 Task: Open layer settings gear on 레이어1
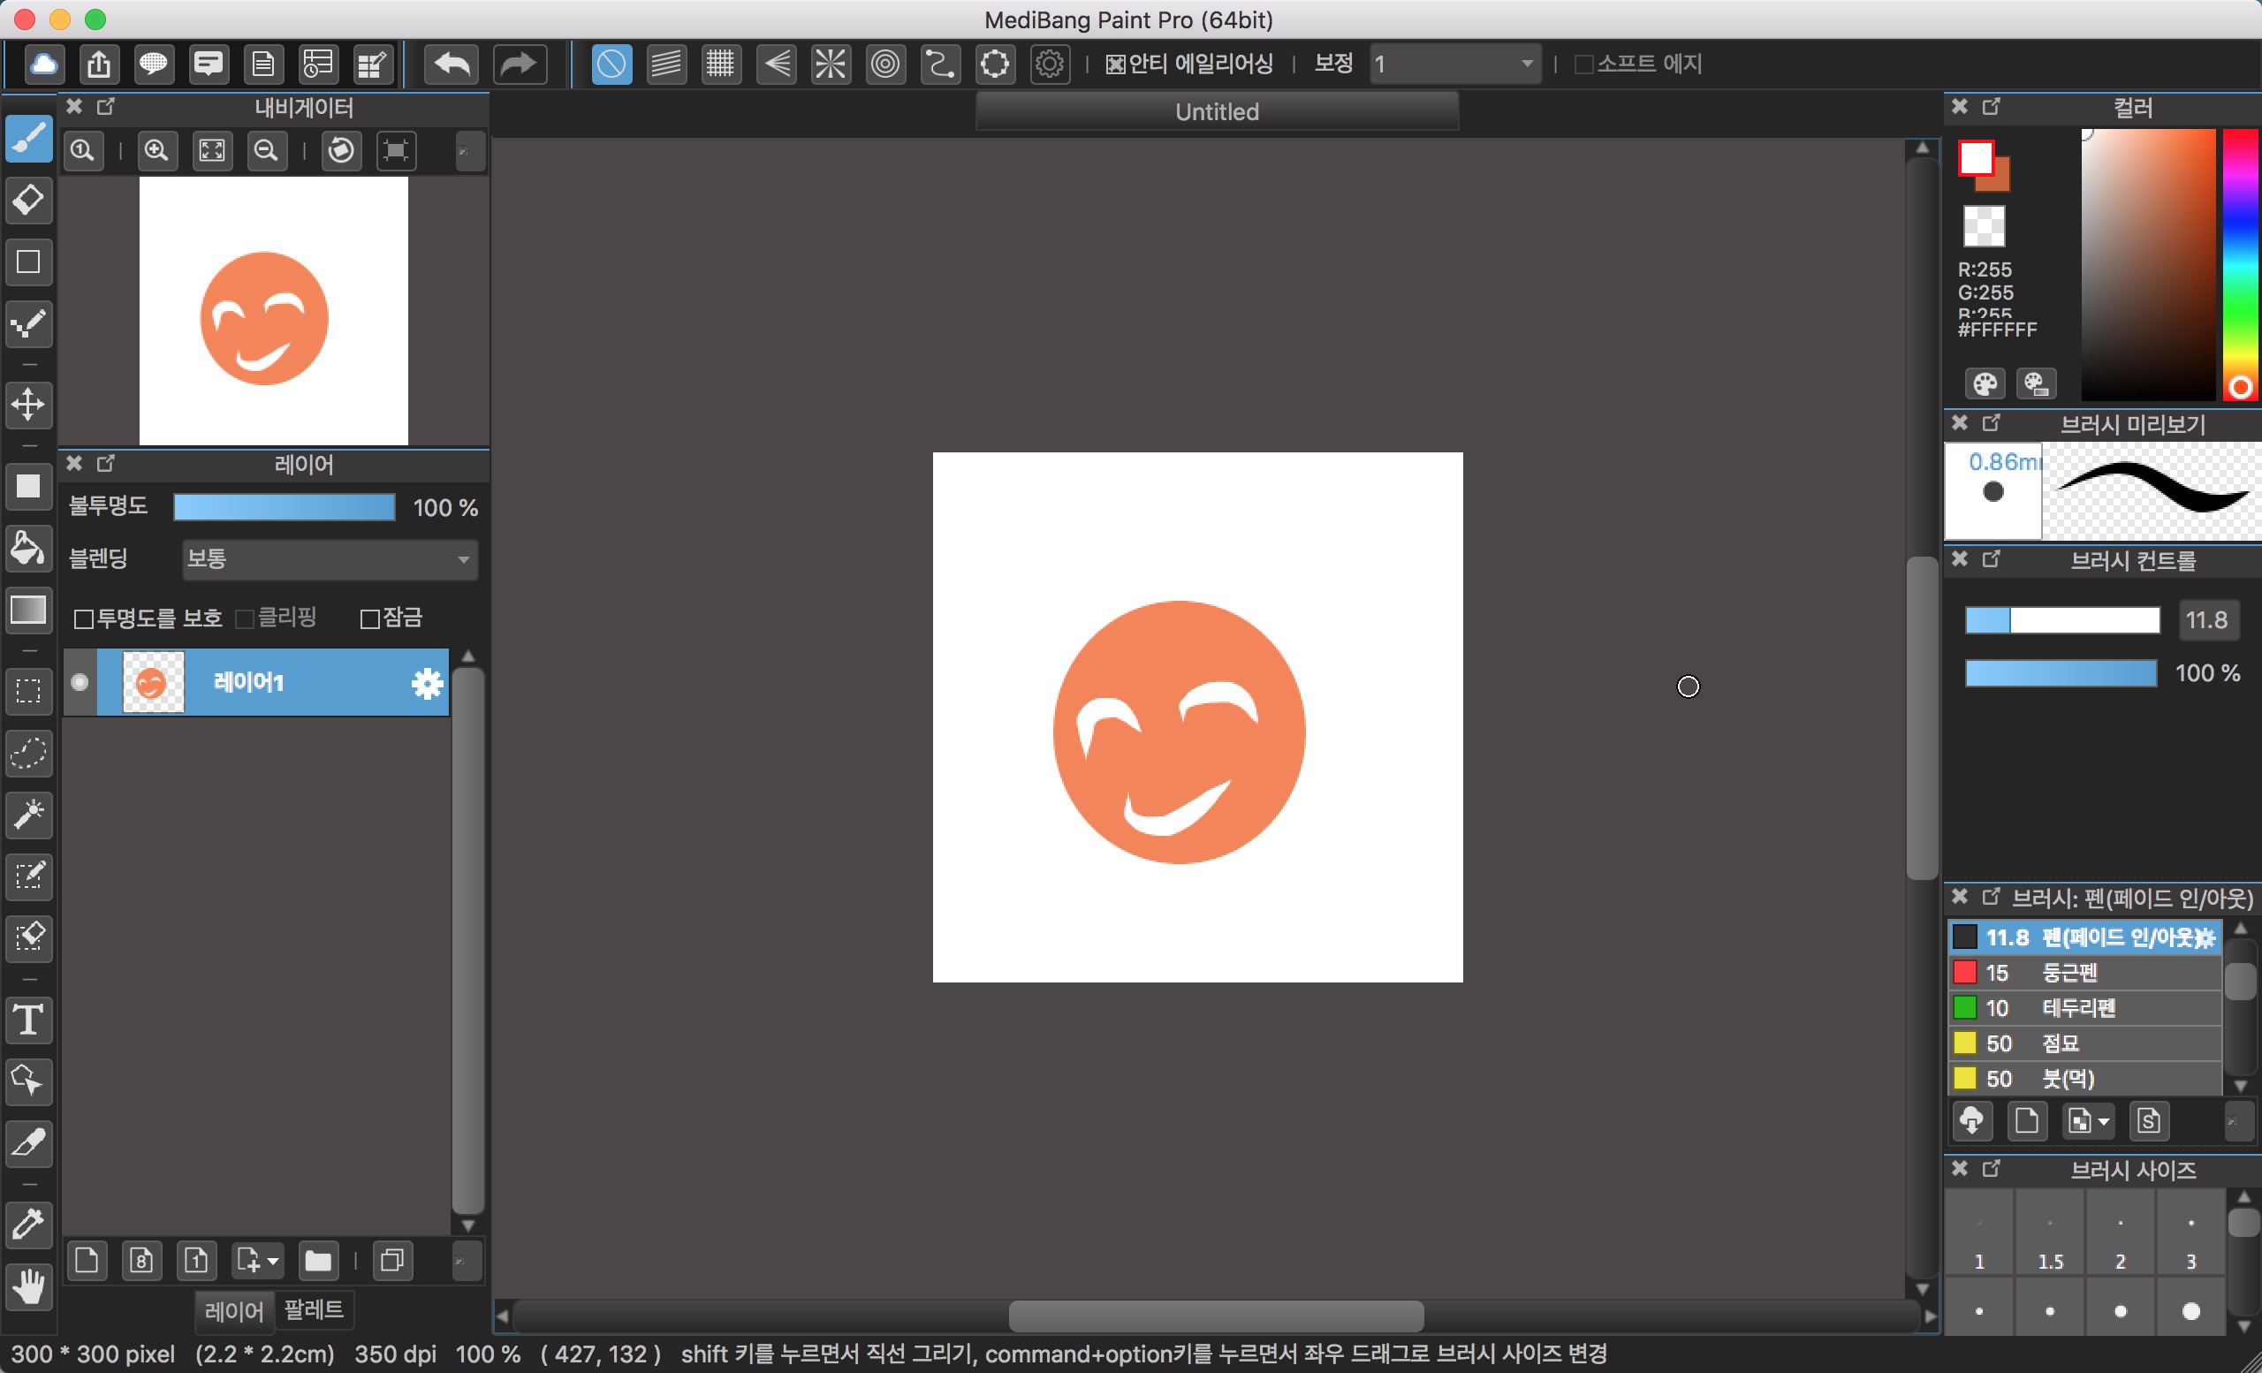pos(427,683)
